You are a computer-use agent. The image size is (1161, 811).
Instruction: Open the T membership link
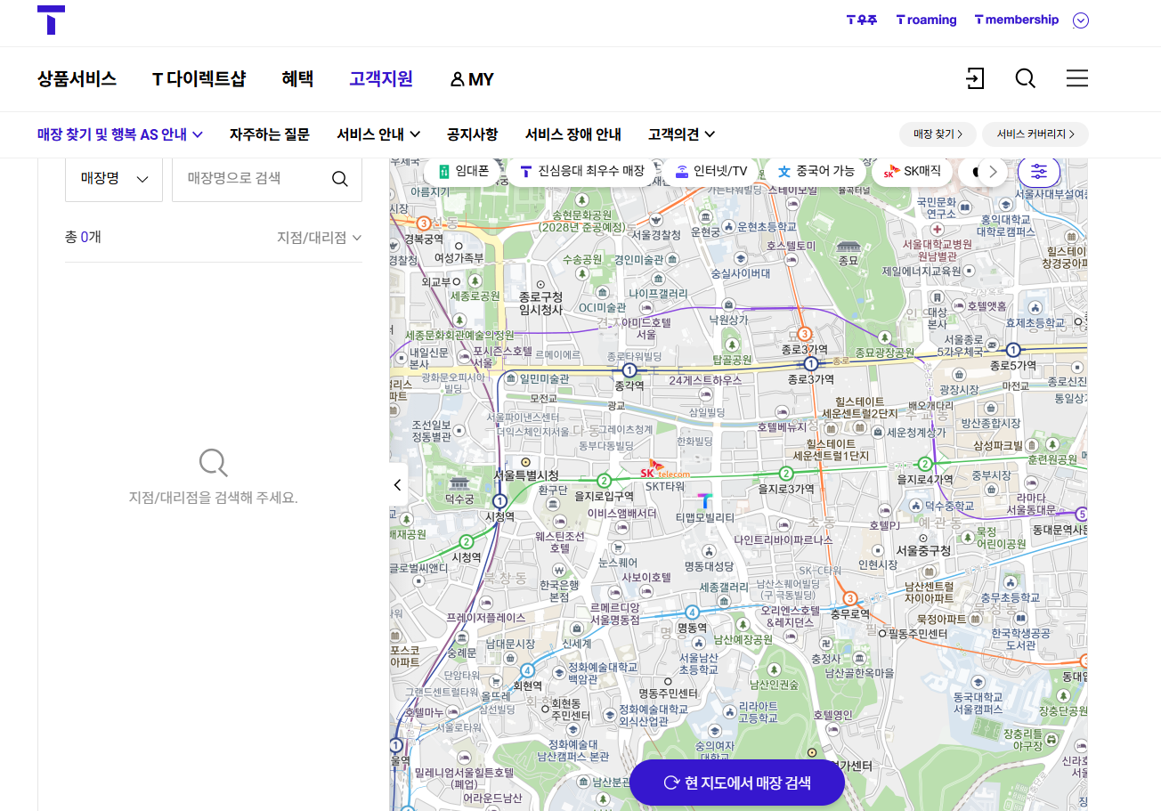(x=1017, y=20)
